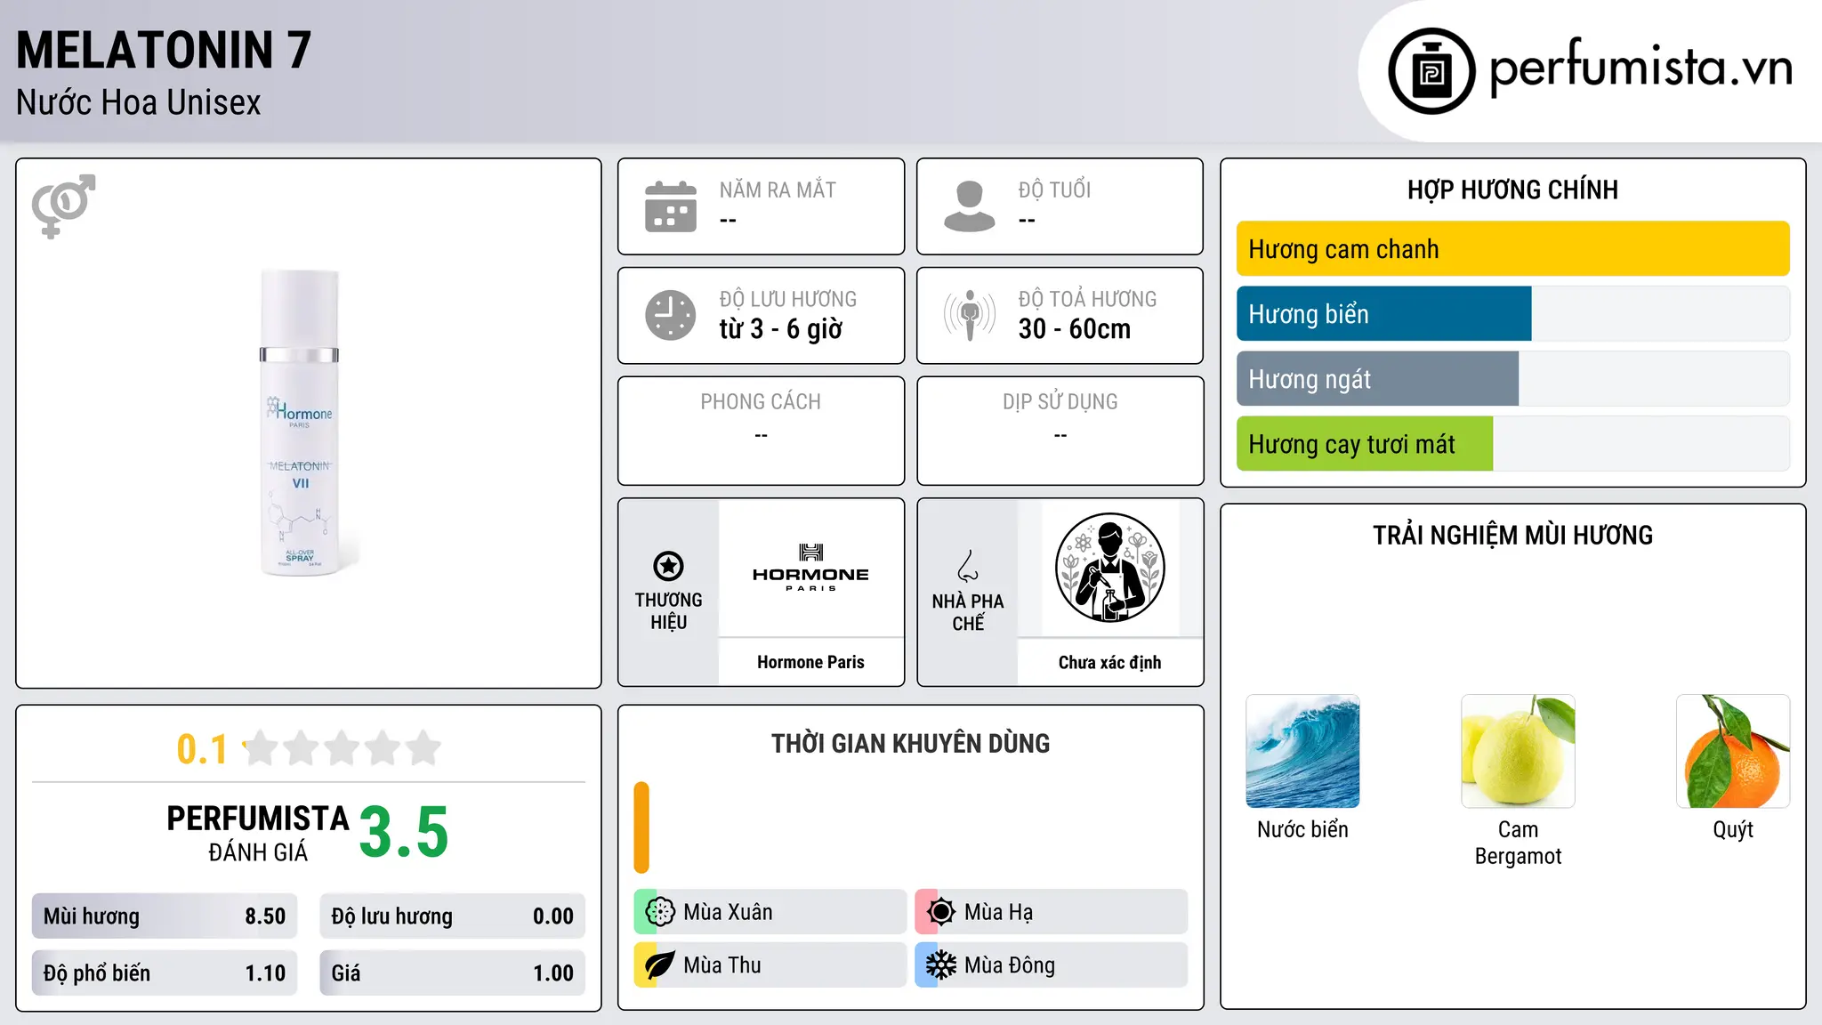Click the DỊP SỬ DỤNG card heading
Screen dimensions: 1822x1025
(x=1060, y=402)
